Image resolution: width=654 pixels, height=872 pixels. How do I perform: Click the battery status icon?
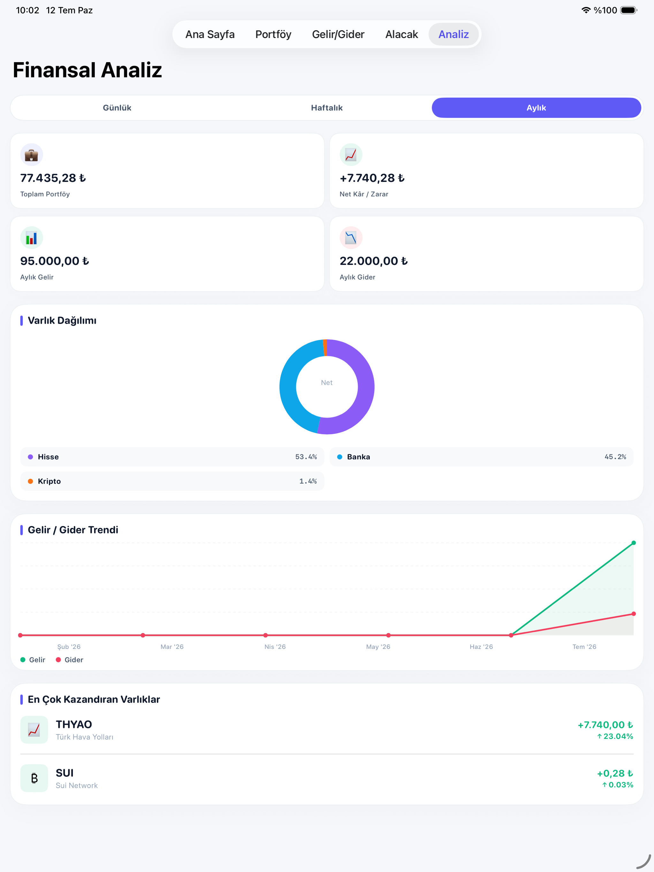click(x=629, y=10)
